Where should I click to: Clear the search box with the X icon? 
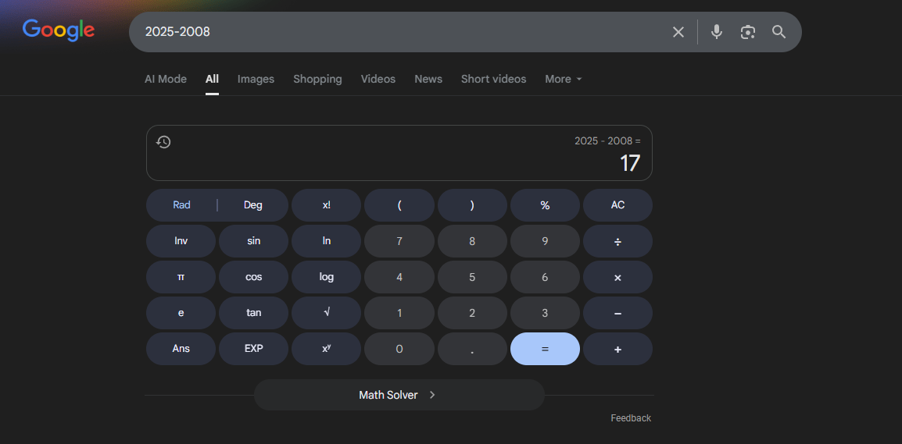pyautogui.click(x=678, y=32)
